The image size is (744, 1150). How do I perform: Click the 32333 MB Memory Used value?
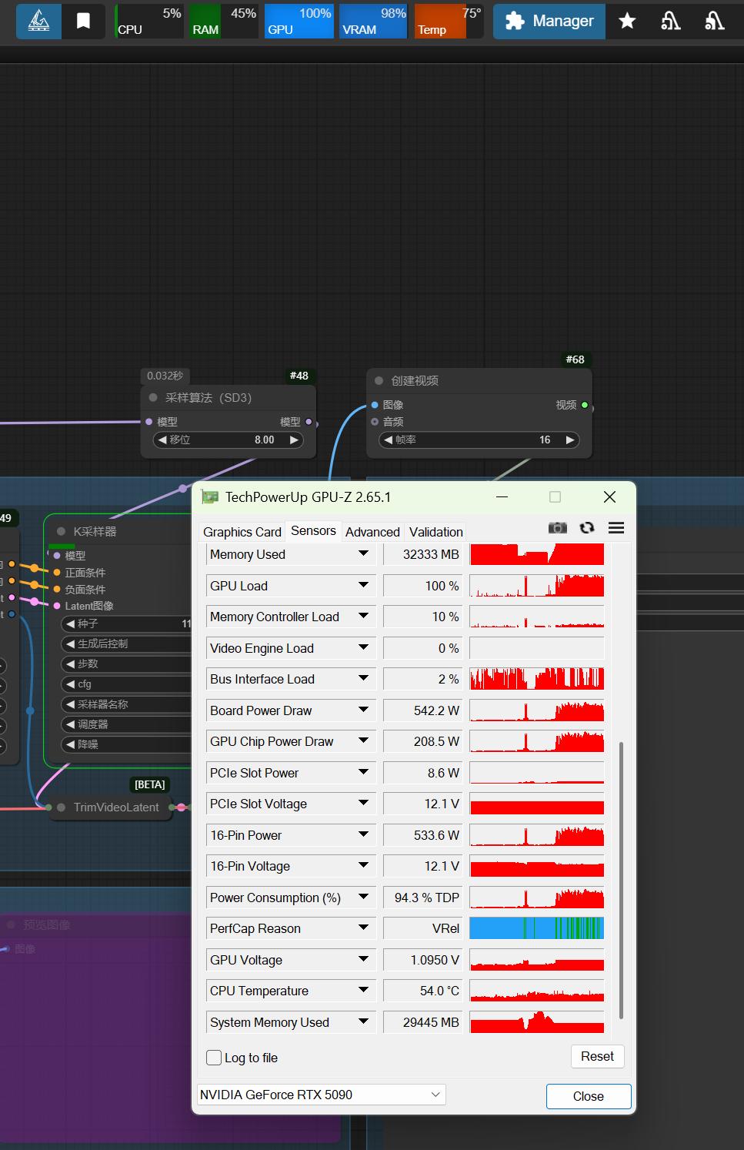(422, 554)
